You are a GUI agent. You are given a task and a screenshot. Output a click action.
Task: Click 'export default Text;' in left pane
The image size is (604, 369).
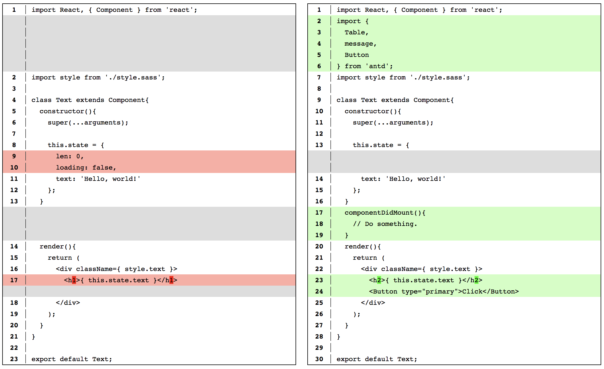click(71, 359)
